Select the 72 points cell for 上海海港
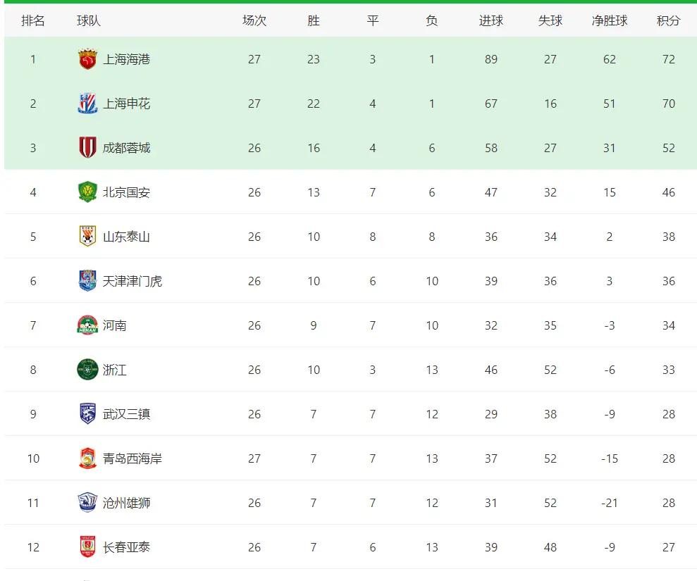Image resolution: width=697 pixels, height=581 pixels. point(668,59)
